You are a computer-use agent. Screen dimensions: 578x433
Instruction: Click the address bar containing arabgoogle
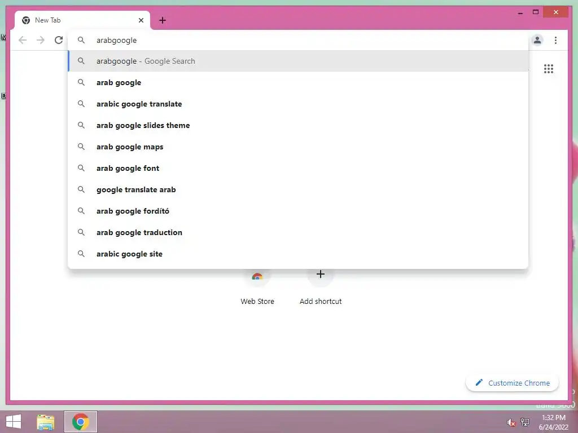298,40
